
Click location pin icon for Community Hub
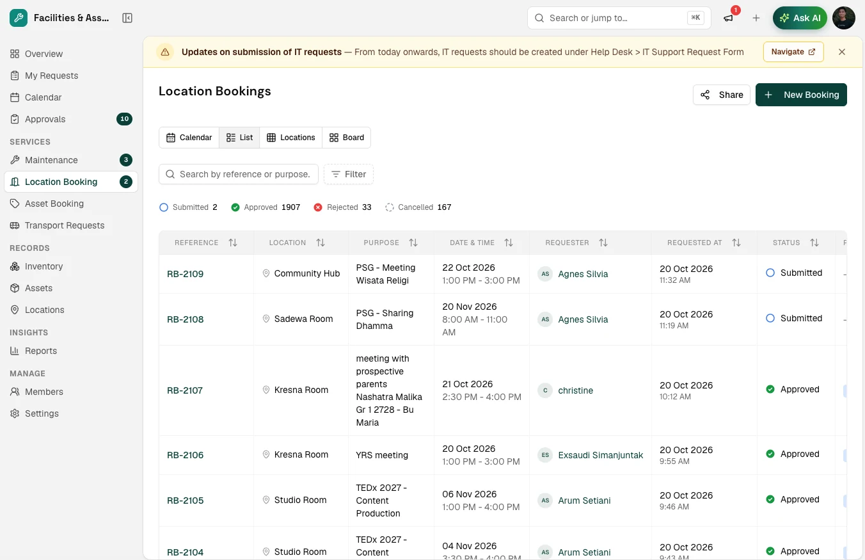point(266,273)
